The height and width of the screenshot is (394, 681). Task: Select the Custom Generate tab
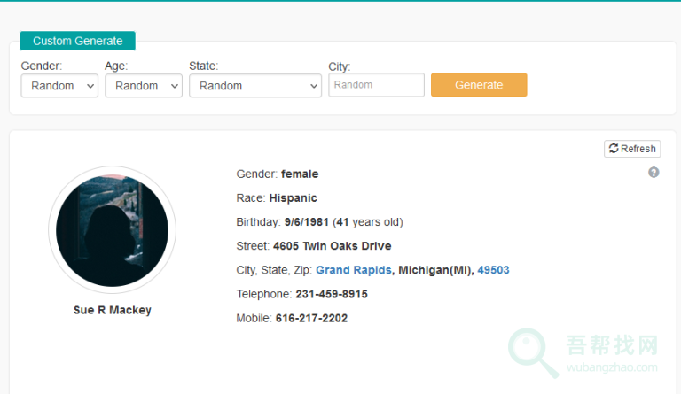click(78, 41)
